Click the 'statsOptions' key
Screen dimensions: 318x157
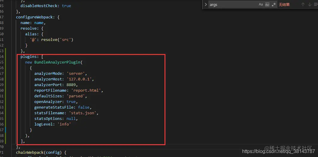point(48,119)
